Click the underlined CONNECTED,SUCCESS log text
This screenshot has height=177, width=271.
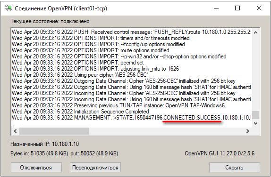point(192,118)
